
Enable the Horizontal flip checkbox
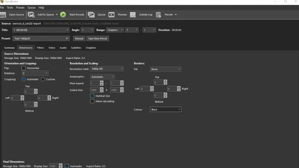tap(24, 68)
